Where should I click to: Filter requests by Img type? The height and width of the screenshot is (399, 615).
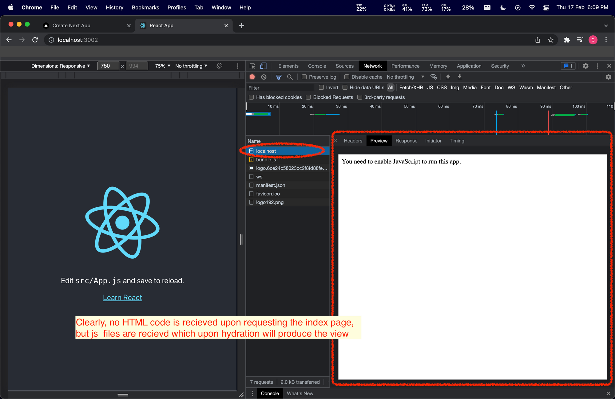[455, 88]
